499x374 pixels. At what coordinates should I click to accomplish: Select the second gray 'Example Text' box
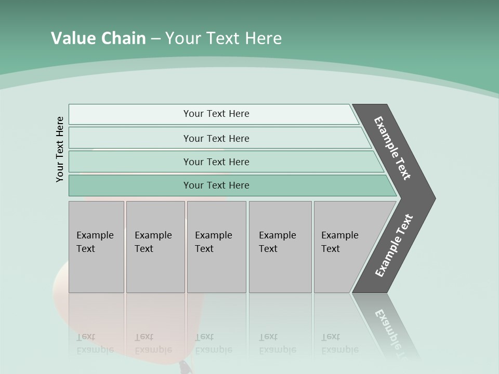154,246
